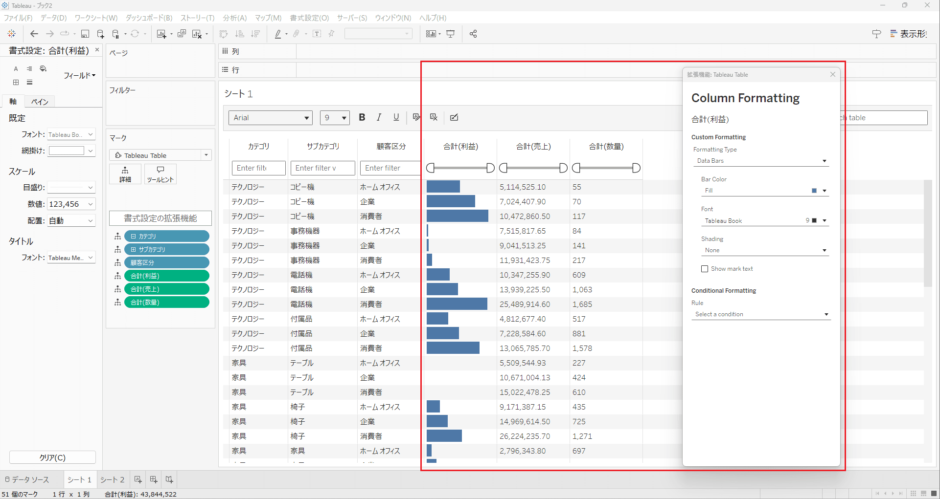Open the Show Me panel

(909, 34)
